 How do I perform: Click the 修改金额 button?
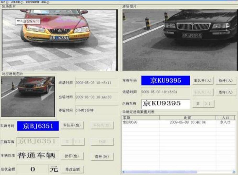(73, 170)
